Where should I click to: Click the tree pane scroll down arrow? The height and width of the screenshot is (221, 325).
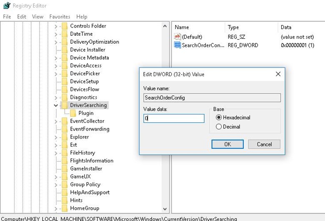point(165,209)
